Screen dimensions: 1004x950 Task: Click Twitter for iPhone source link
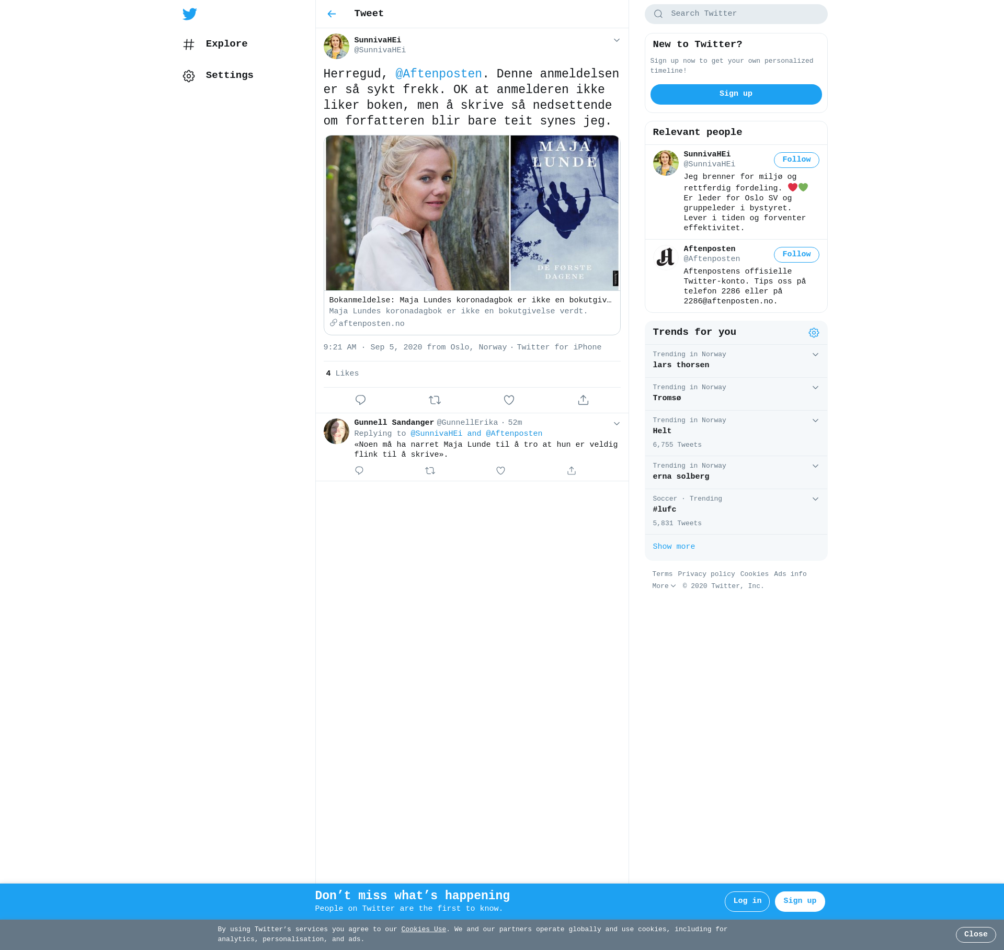[x=559, y=347]
